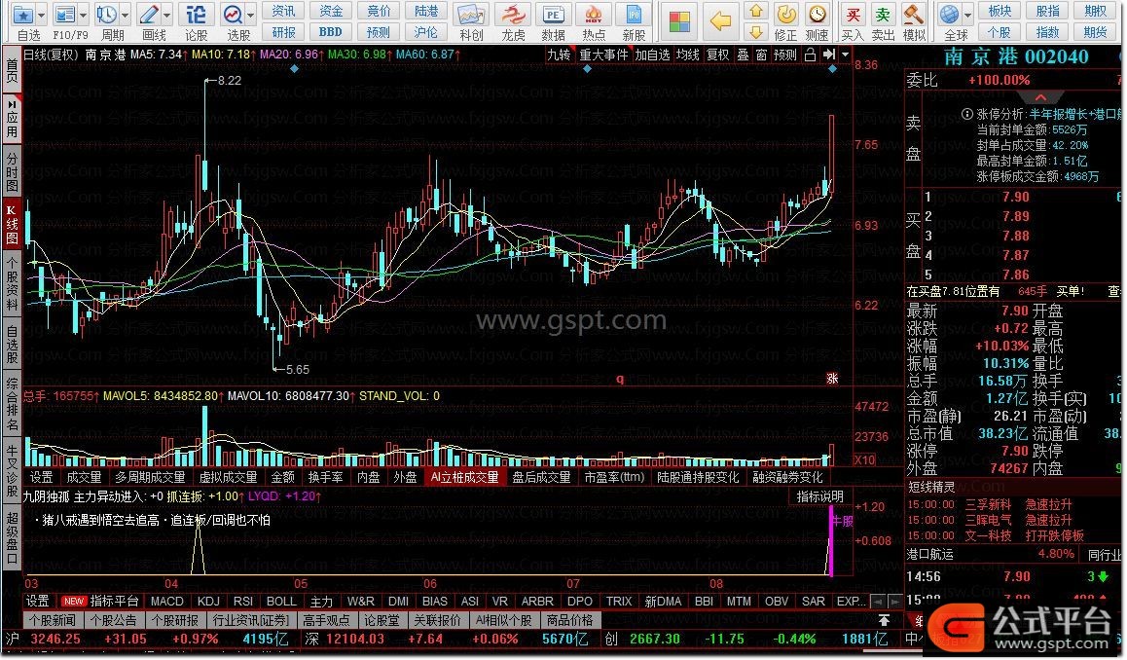Click the red collapse chevron below 委比

(1040, 97)
